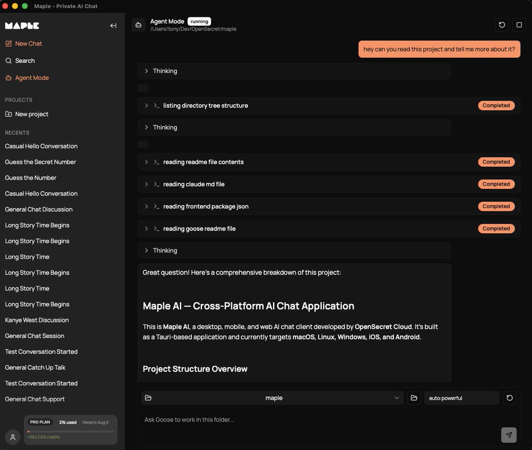Image resolution: width=532 pixels, height=450 pixels.
Task: Click the Resets Aug 6 text
Action: pos(95,423)
